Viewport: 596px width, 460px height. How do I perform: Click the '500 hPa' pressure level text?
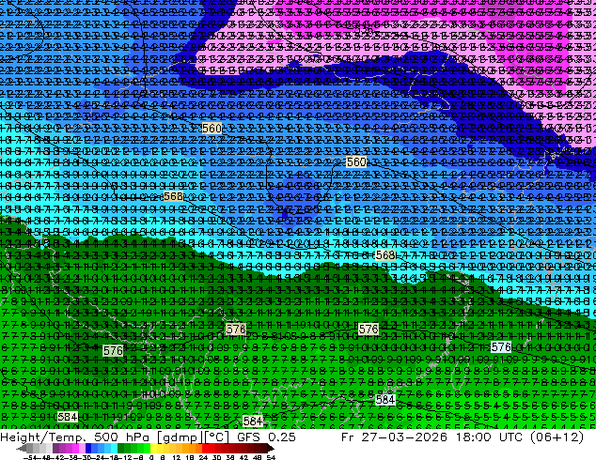(x=119, y=437)
